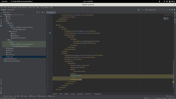Expand External Libraries node
The height and width of the screenshot is (99, 176).
tap(3, 59)
